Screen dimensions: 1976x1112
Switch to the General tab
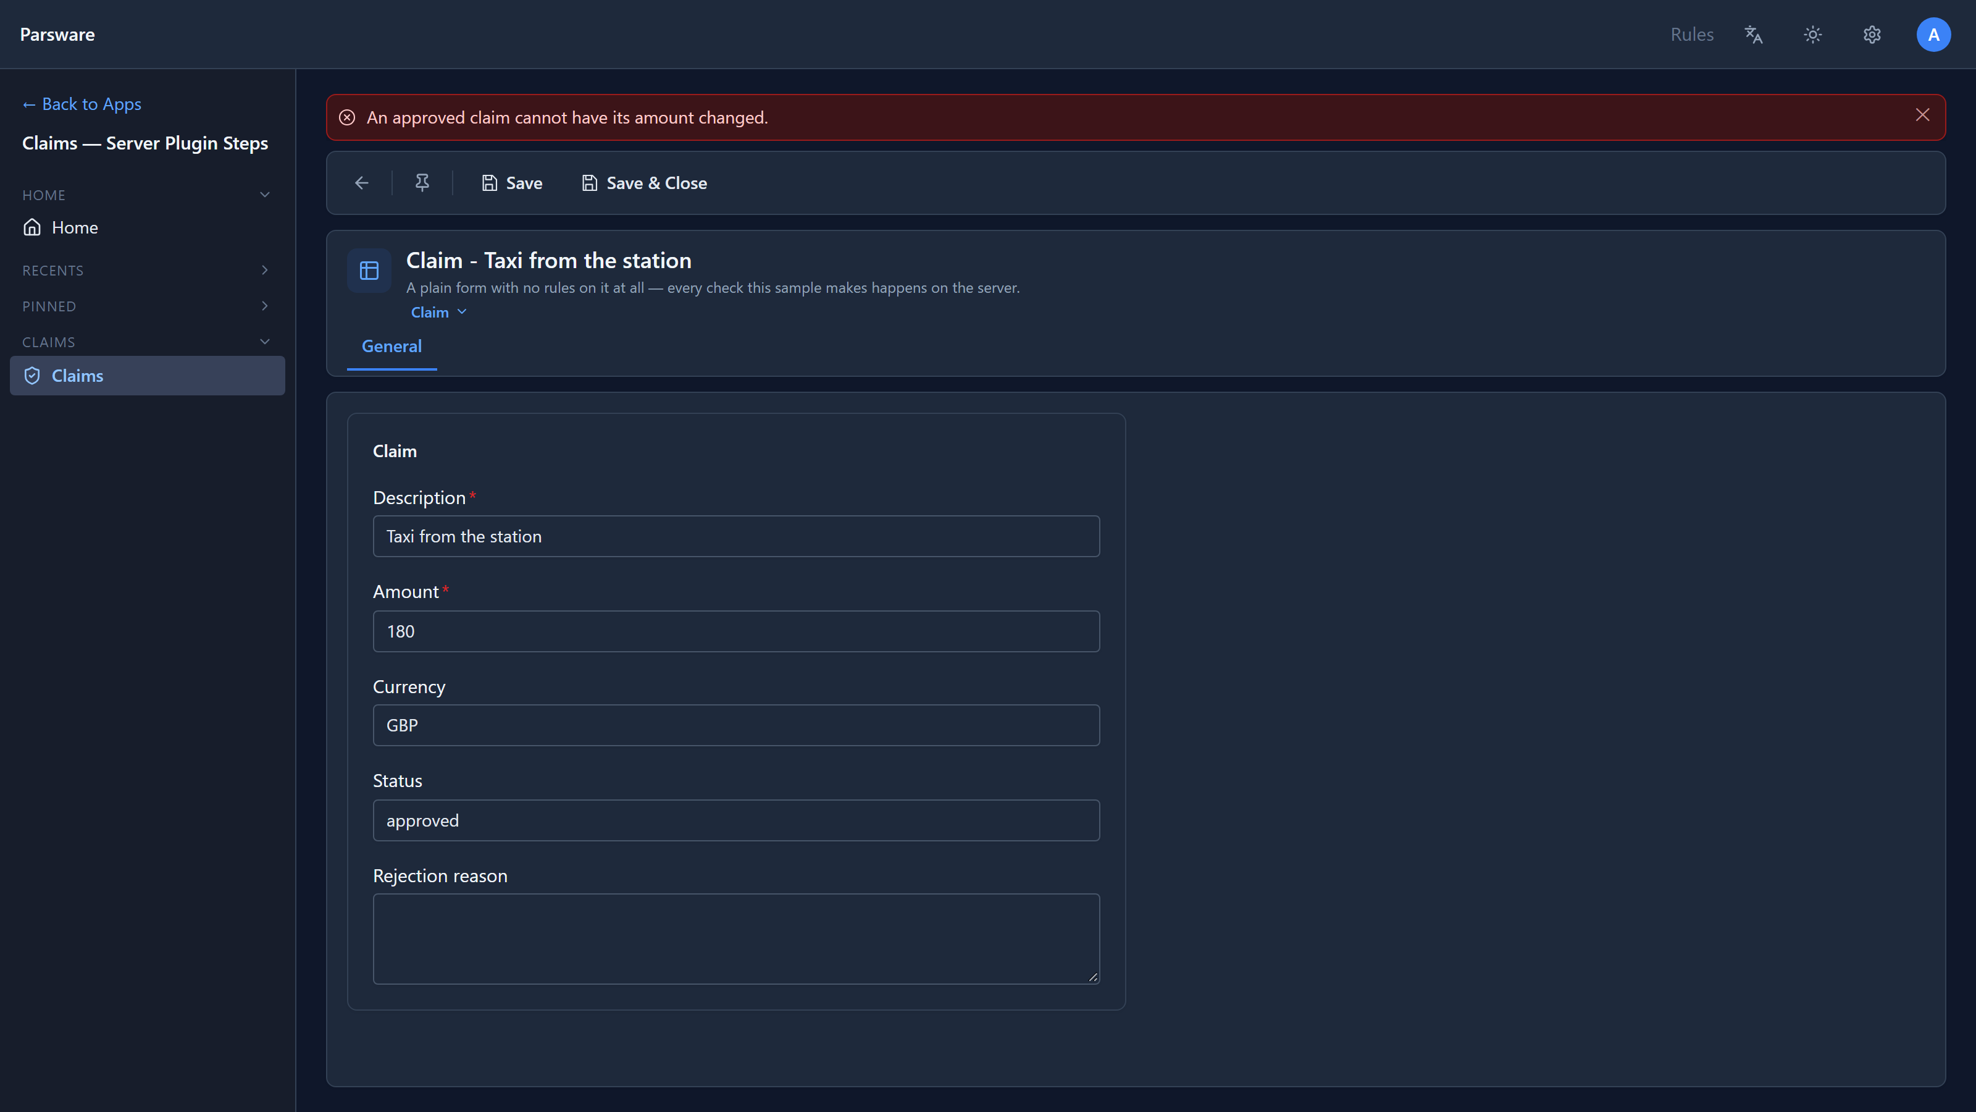[391, 347]
